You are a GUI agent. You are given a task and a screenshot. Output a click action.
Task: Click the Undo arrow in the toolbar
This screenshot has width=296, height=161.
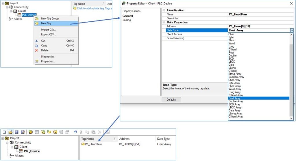[x=75, y=132]
